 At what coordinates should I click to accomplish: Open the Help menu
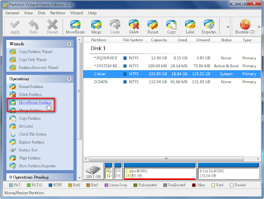[92, 13]
